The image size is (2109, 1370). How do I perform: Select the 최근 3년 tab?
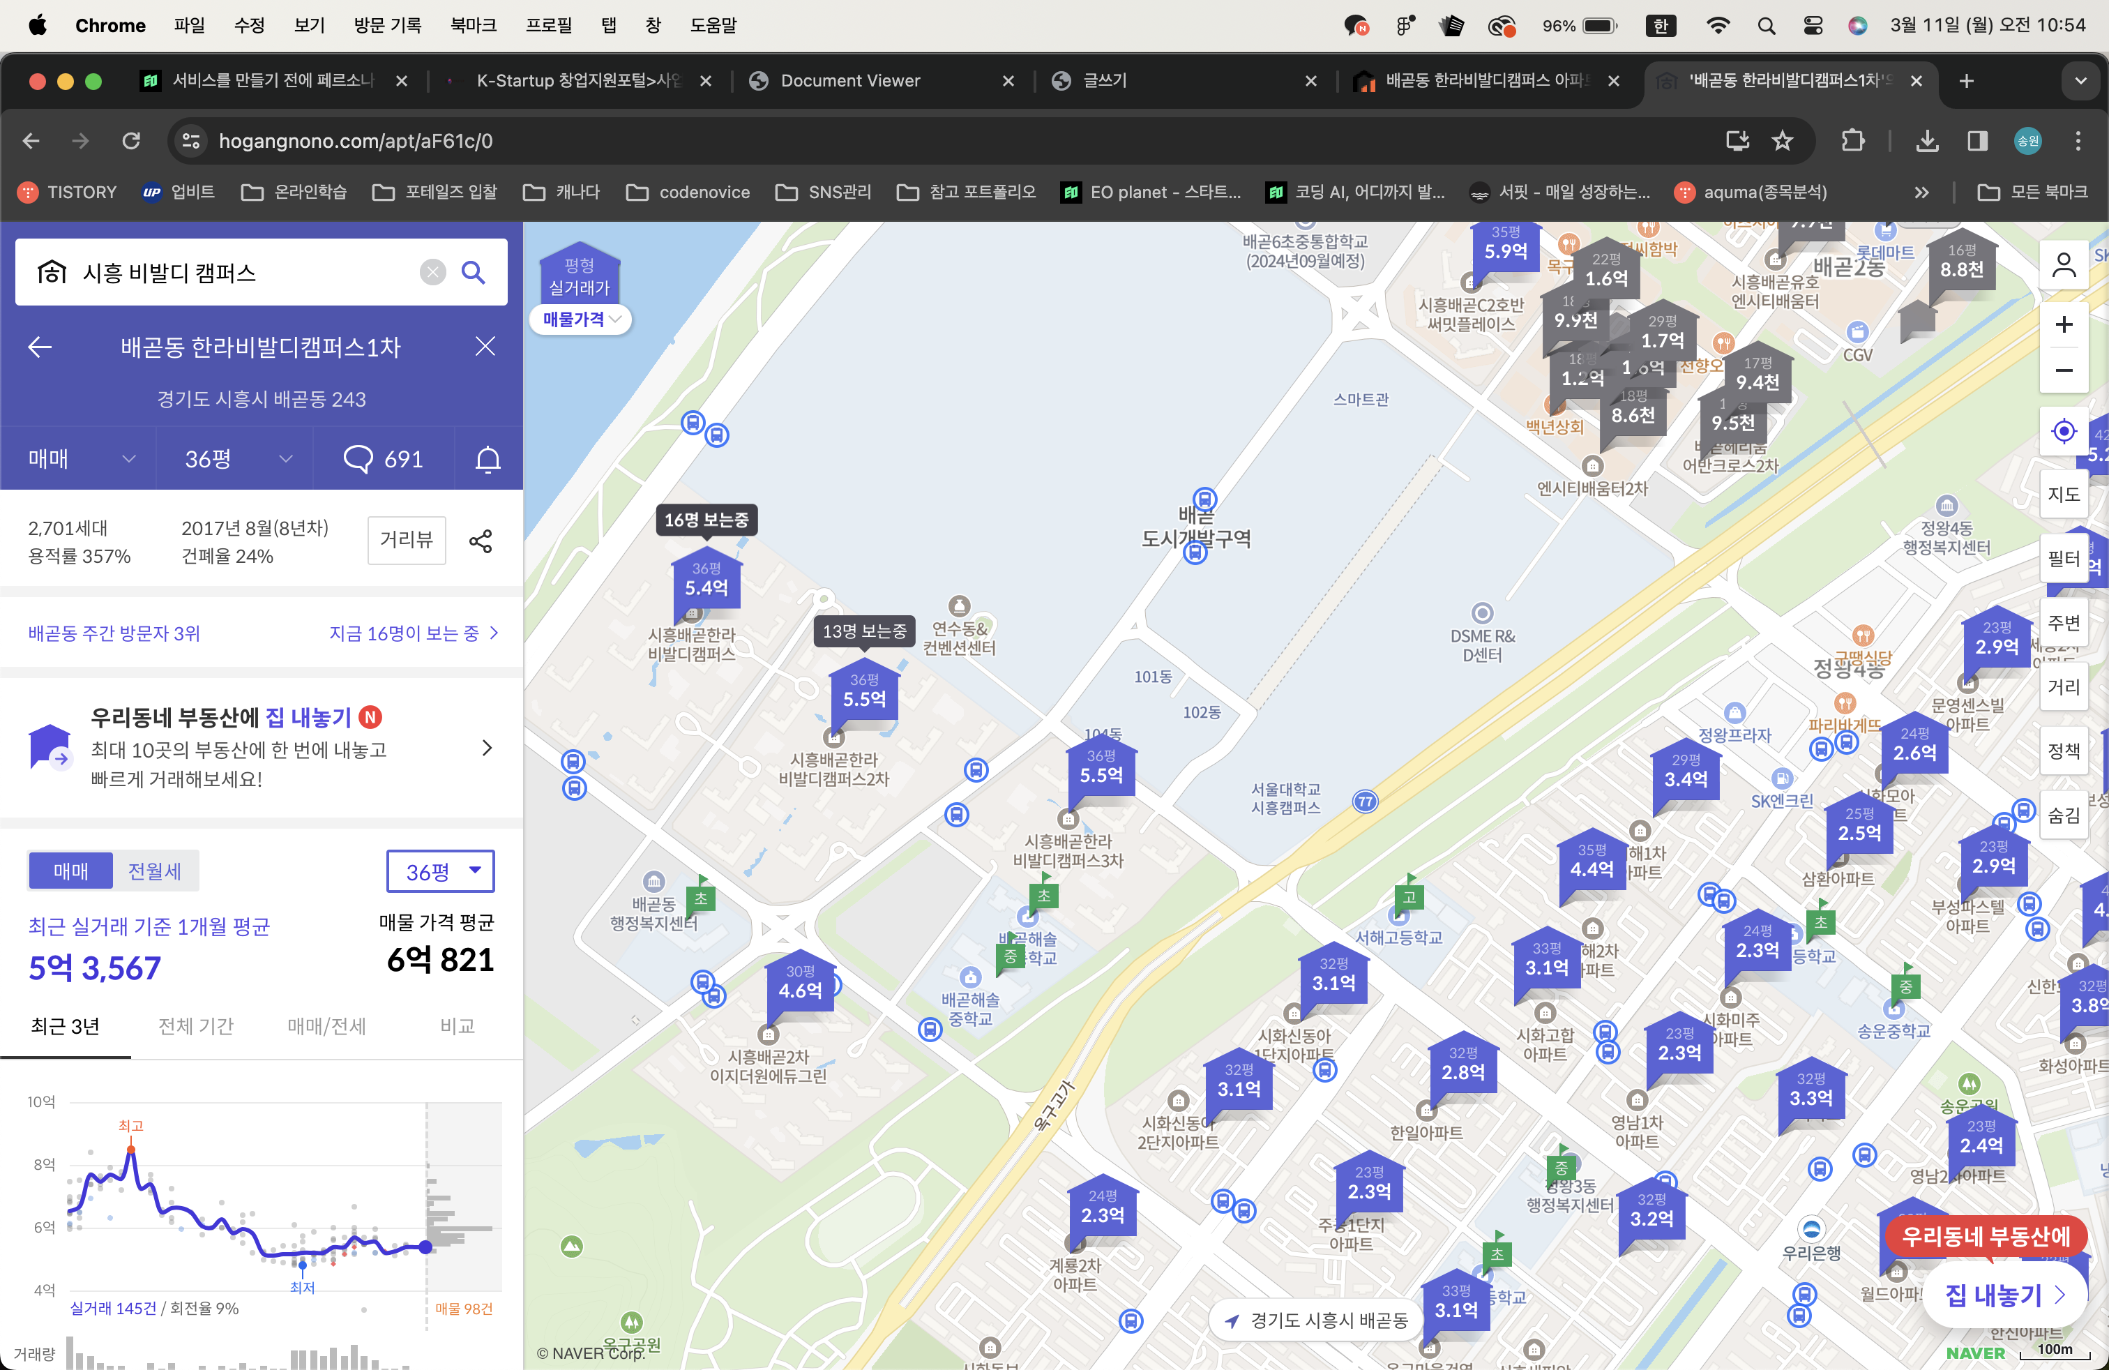pyautogui.click(x=65, y=1026)
